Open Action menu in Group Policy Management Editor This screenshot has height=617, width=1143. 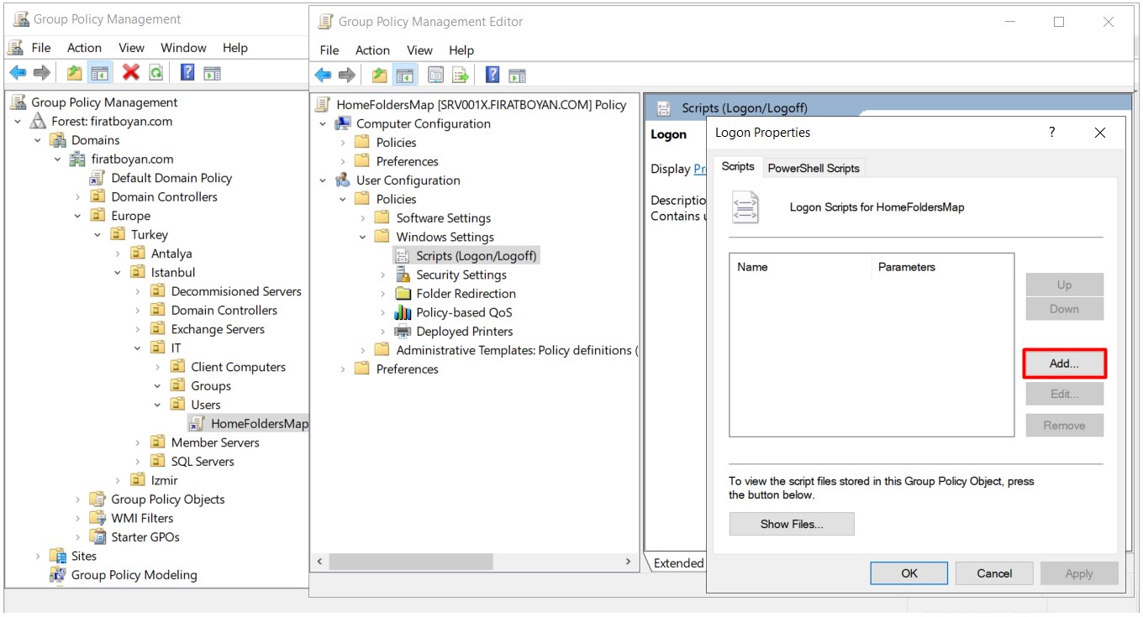coord(372,50)
